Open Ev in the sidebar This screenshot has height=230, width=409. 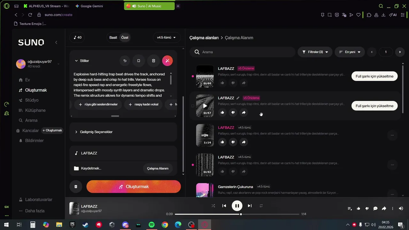[27, 80]
